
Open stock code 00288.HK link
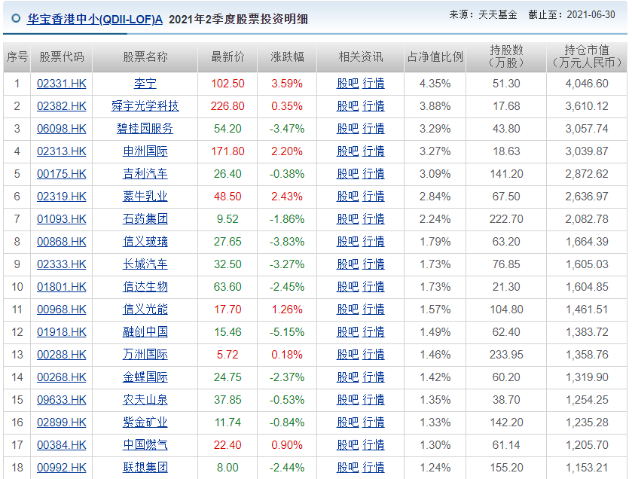coord(62,354)
